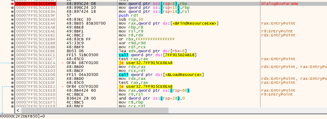Image resolution: width=327 pixels, height=119 pixels.
Task: Click the bytes cell 48:895C24 08
Action: (x=81, y=4)
